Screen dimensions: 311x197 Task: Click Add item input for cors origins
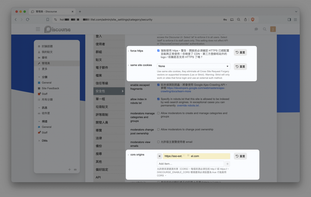pos(190,164)
